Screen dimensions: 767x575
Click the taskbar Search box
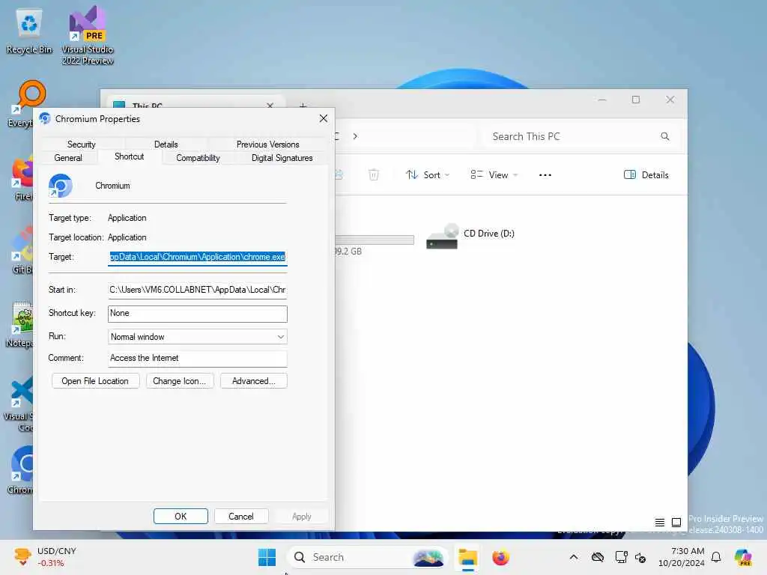click(x=367, y=557)
